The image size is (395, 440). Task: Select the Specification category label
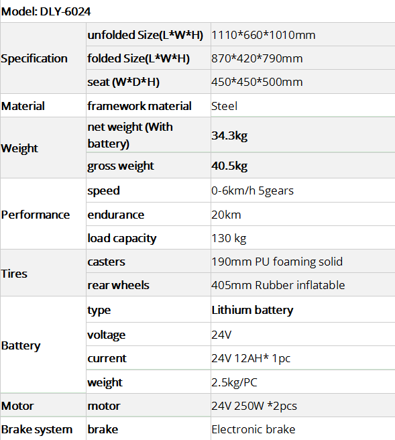34,58
